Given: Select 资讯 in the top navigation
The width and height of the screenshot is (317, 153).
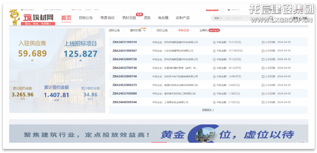Looking at the screenshot, I should pos(147,18).
